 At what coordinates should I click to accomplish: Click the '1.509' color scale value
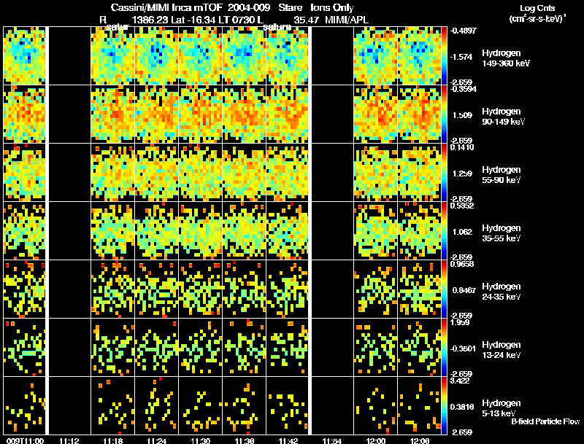coord(462,115)
